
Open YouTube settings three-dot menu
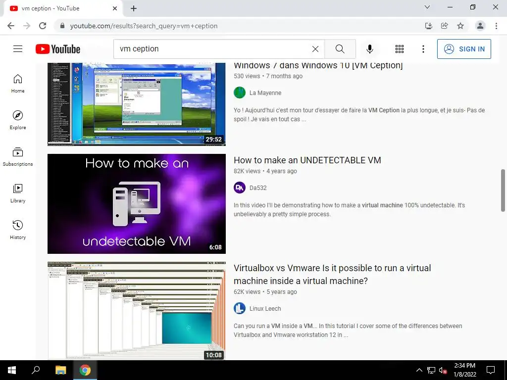tap(423, 49)
